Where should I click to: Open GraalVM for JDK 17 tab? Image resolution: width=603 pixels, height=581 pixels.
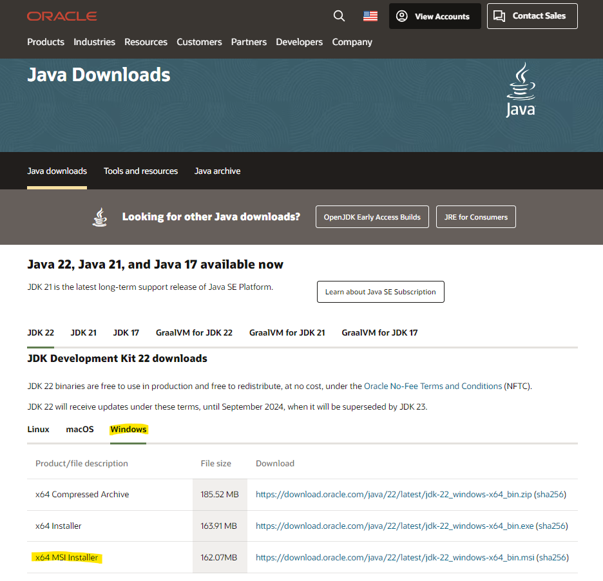click(x=379, y=333)
